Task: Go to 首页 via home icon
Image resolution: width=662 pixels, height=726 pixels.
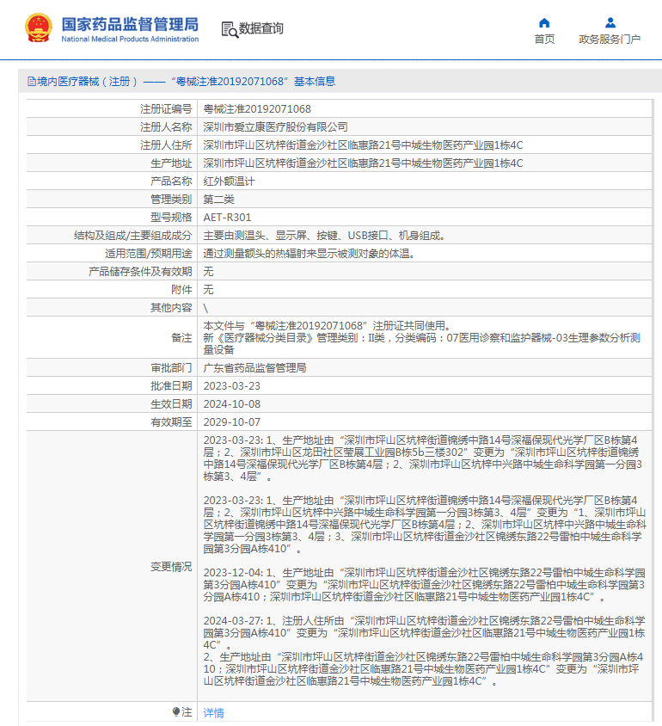Action: pyautogui.click(x=544, y=22)
